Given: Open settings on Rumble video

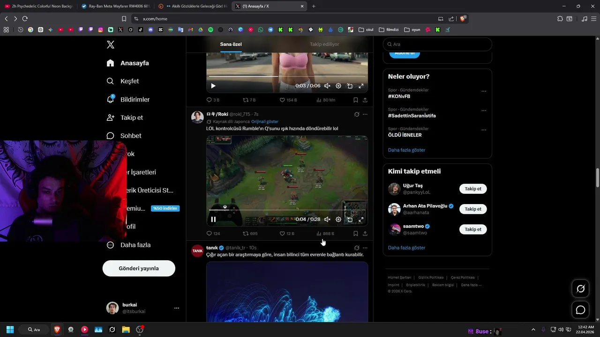Looking at the screenshot, I should tap(338, 219).
